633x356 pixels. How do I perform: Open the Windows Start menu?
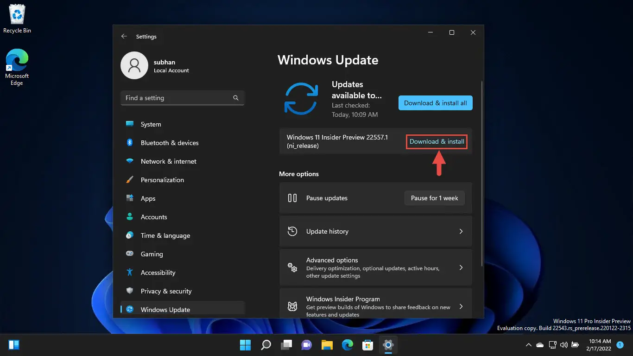pos(245,345)
